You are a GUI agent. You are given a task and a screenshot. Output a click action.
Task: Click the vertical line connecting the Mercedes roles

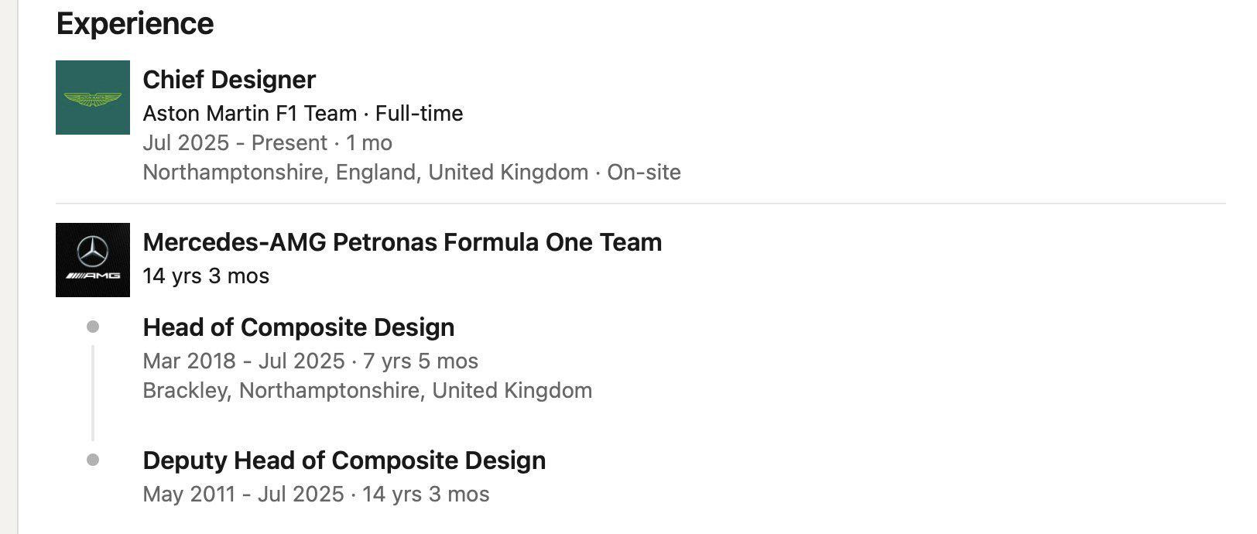coord(93,393)
